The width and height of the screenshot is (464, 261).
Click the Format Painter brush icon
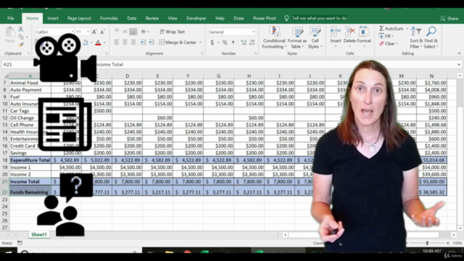[21, 44]
